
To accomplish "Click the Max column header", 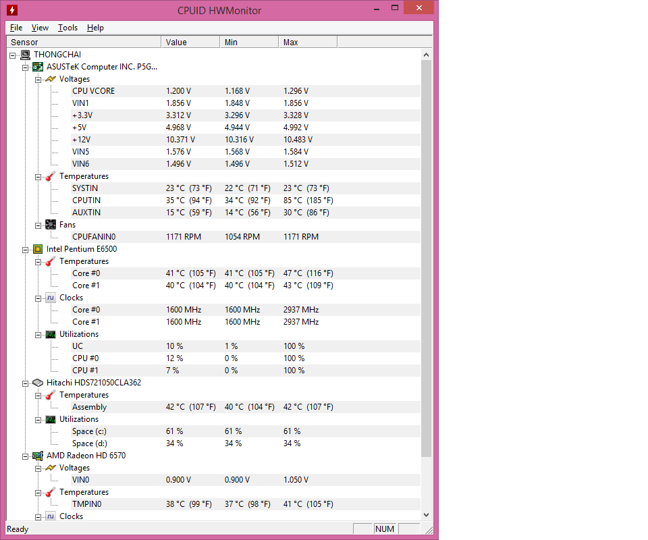I will click(308, 42).
